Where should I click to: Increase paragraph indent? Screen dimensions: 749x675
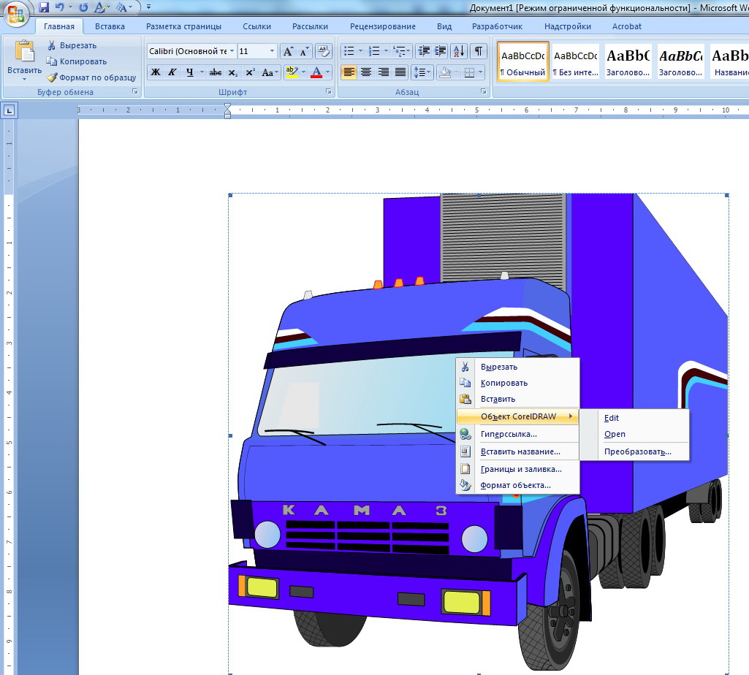click(440, 51)
